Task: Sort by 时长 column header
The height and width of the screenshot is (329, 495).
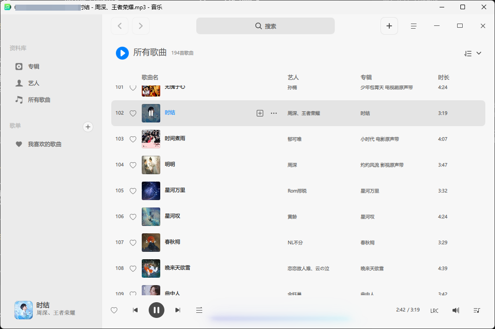Action: [x=444, y=78]
